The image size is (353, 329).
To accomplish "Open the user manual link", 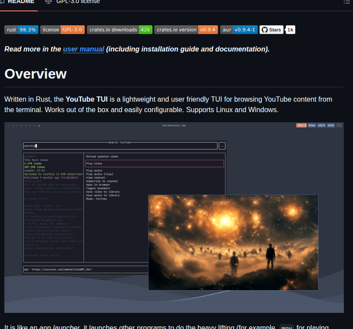I will 83,49.
